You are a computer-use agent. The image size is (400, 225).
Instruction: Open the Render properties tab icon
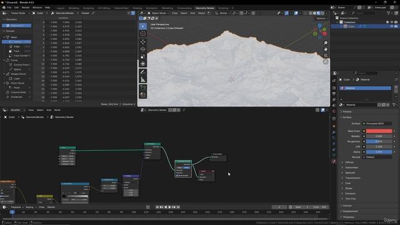[x=334, y=87]
